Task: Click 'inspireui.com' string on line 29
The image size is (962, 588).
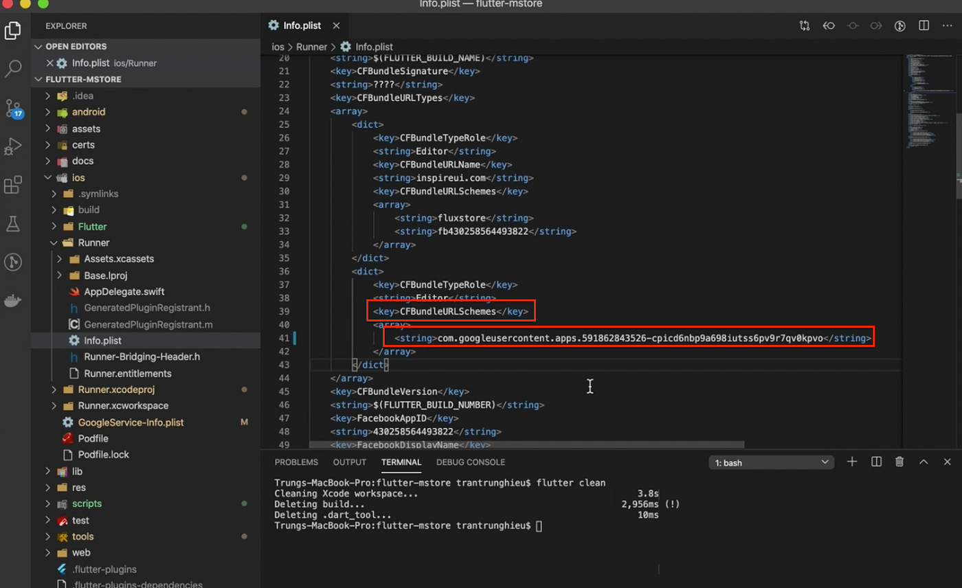Action: coord(452,178)
